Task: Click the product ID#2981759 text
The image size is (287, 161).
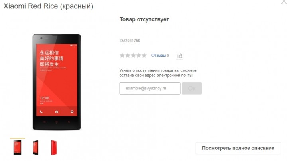Action: [x=130, y=41]
